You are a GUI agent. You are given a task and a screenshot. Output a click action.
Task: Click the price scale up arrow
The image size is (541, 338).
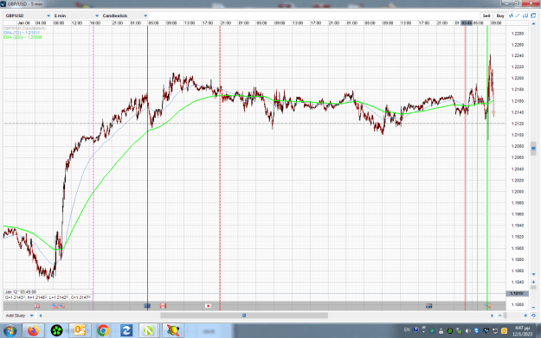click(x=533, y=23)
